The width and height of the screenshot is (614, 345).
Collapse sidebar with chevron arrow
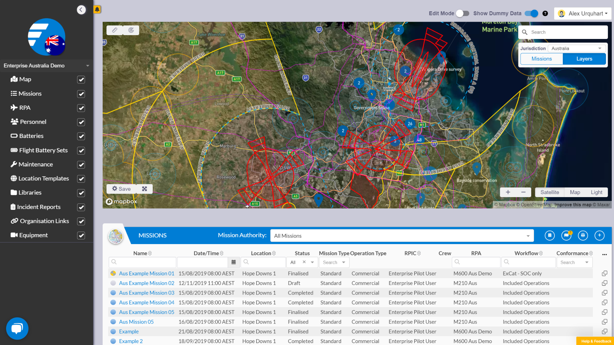pyautogui.click(x=81, y=10)
